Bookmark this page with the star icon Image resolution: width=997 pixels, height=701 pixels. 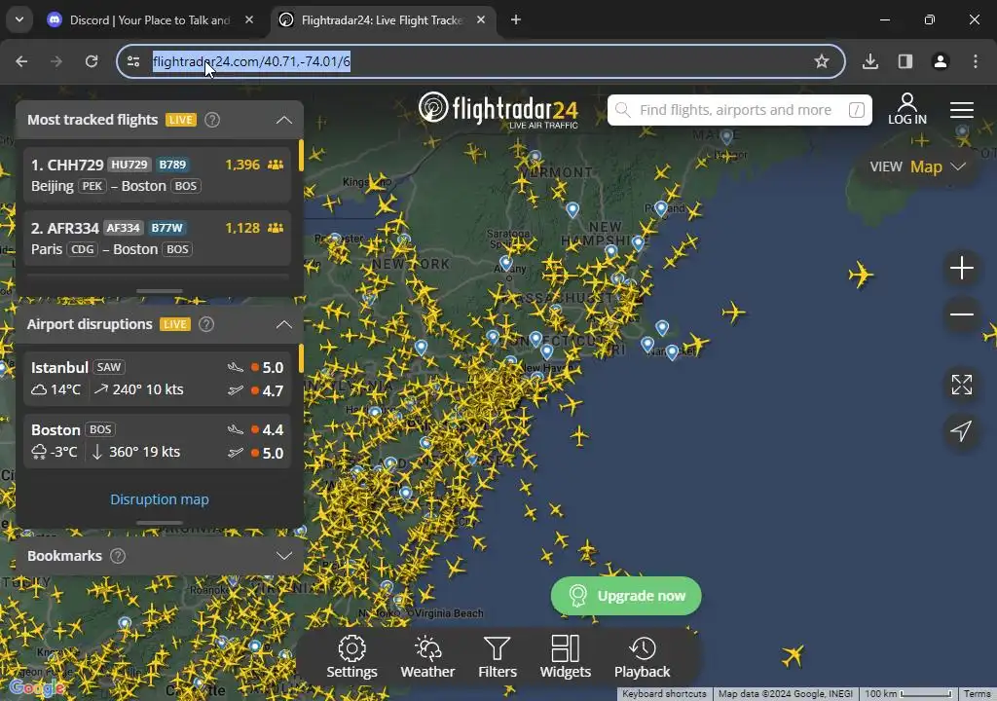click(x=822, y=61)
